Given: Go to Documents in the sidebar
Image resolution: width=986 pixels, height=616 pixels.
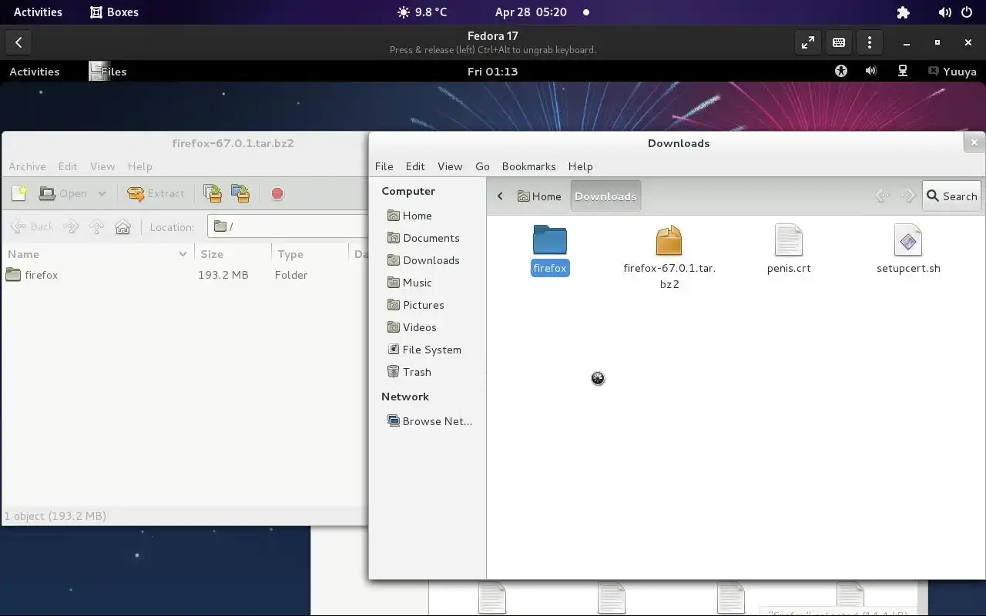Looking at the screenshot, I should [x=428, y=238].
